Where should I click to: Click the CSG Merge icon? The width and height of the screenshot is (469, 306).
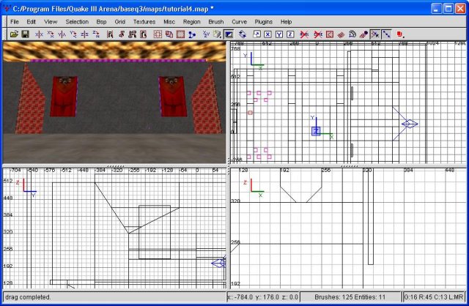pyautogui.click(x=169, y=34)
